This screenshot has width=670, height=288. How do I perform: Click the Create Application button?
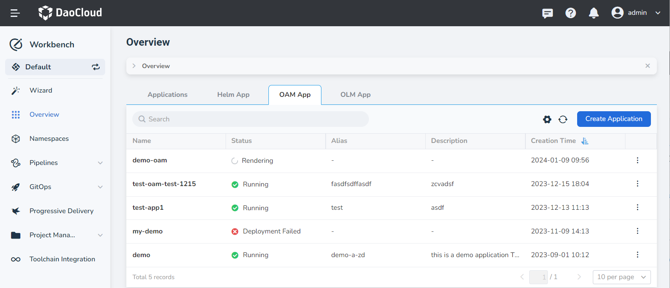(x=614, y=119)
